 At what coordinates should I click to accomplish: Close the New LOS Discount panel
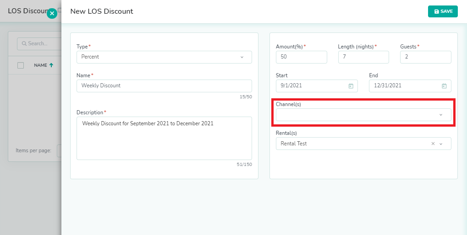tap(52, 13)
